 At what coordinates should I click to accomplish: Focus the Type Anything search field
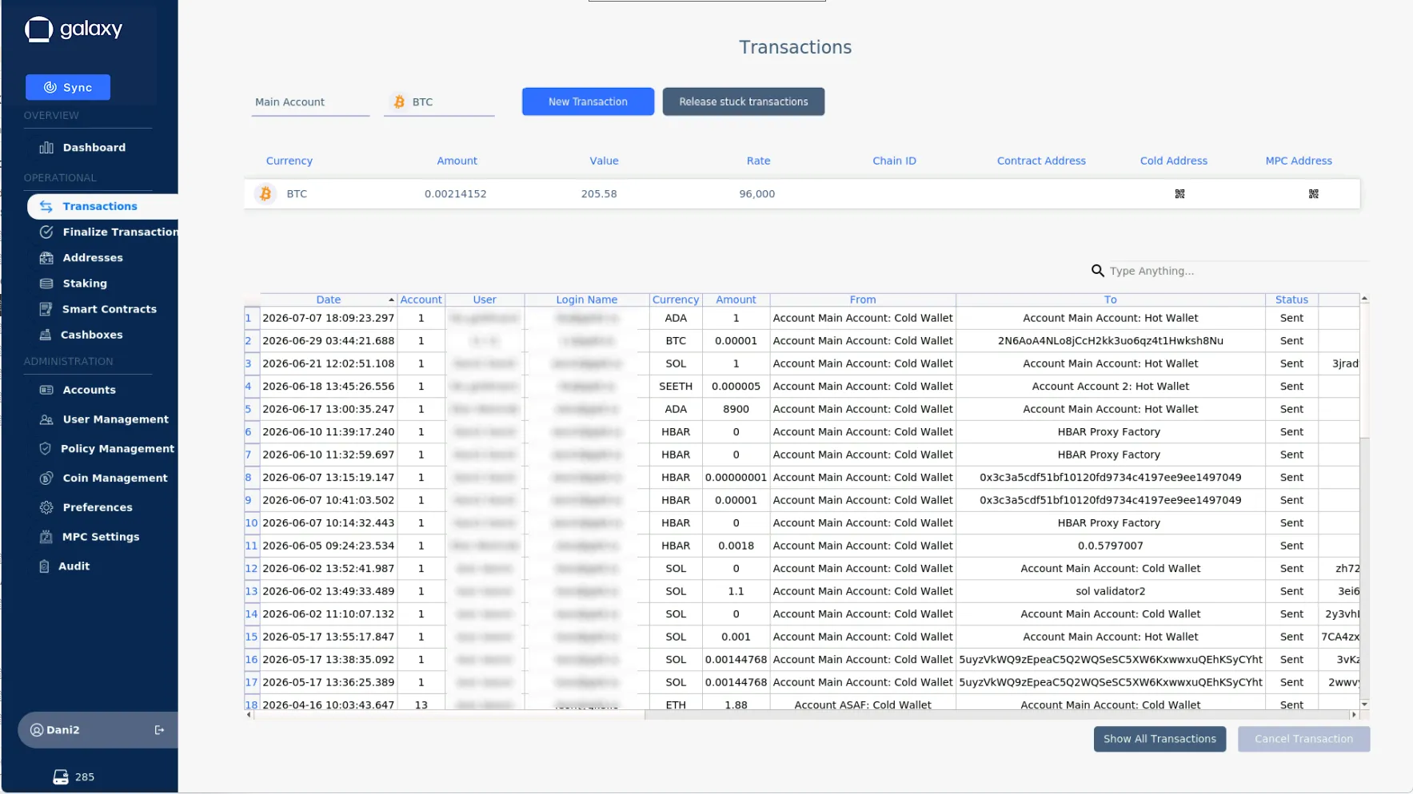tap(1238, 271)
